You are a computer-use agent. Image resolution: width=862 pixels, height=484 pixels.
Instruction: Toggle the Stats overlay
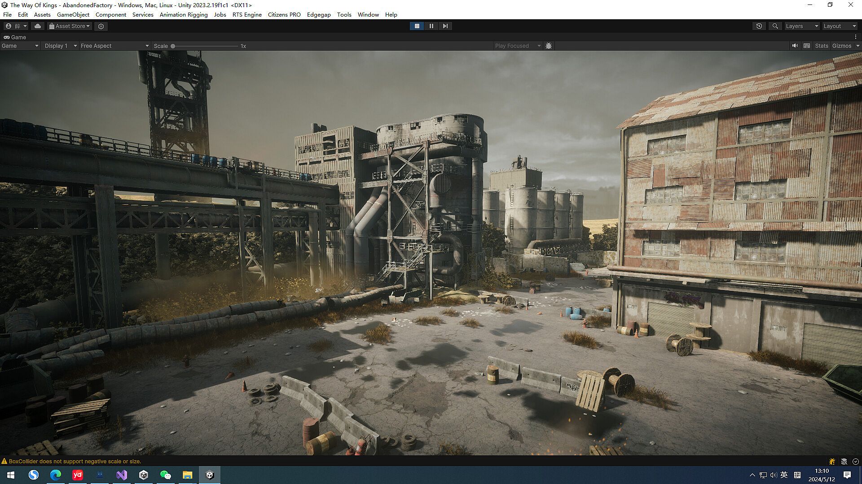click(x=821, y=46)
